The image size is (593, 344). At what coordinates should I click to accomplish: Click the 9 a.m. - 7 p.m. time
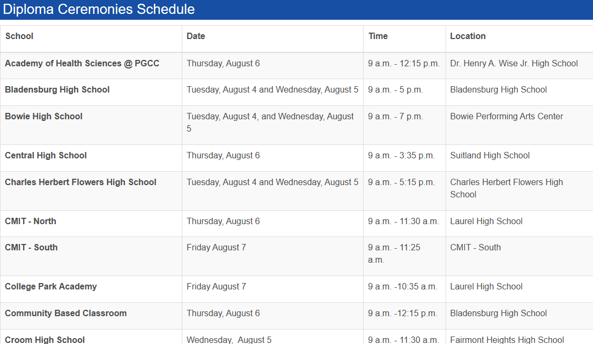click(395, 117)
